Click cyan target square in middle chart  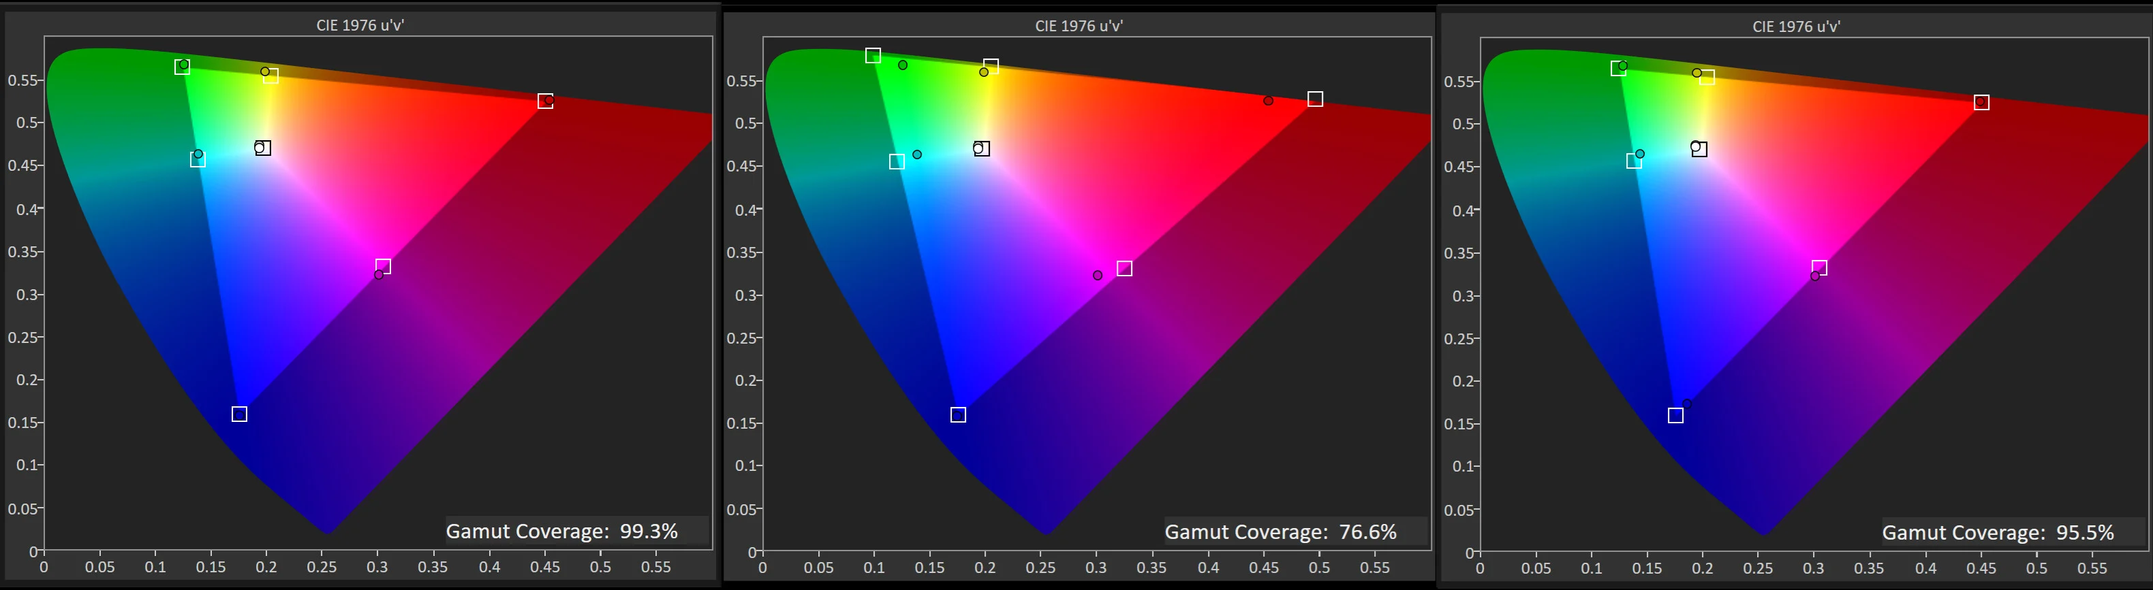click(x=897, y=162)
